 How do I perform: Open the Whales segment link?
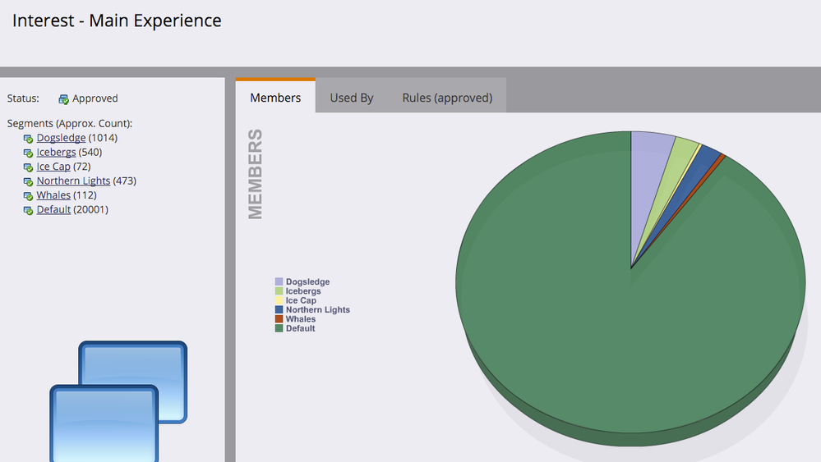click(53, 195)
